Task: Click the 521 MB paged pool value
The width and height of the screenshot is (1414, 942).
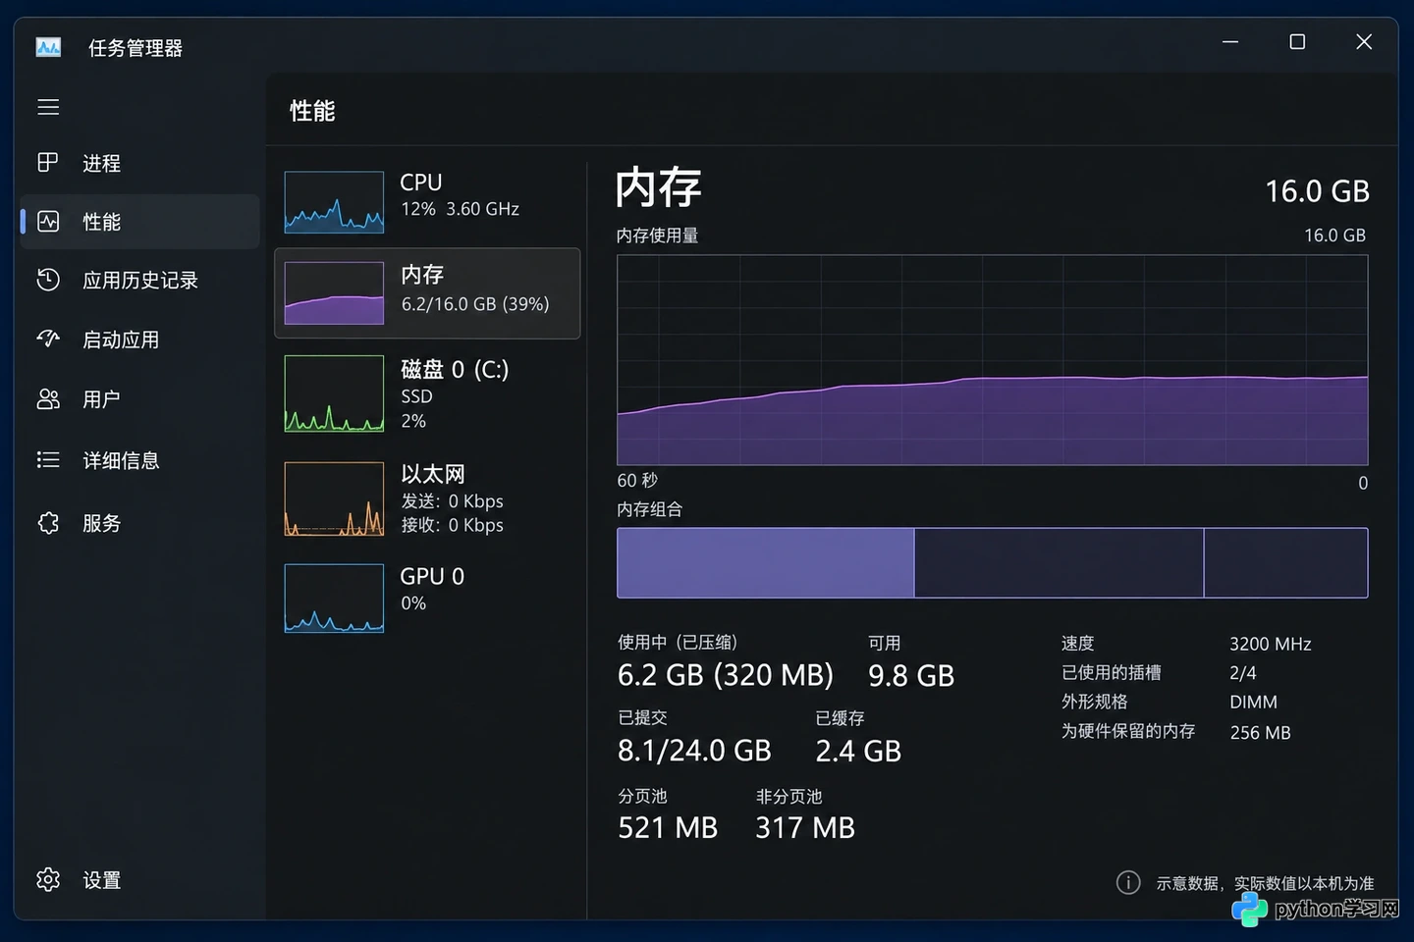Action: (668, 828)
